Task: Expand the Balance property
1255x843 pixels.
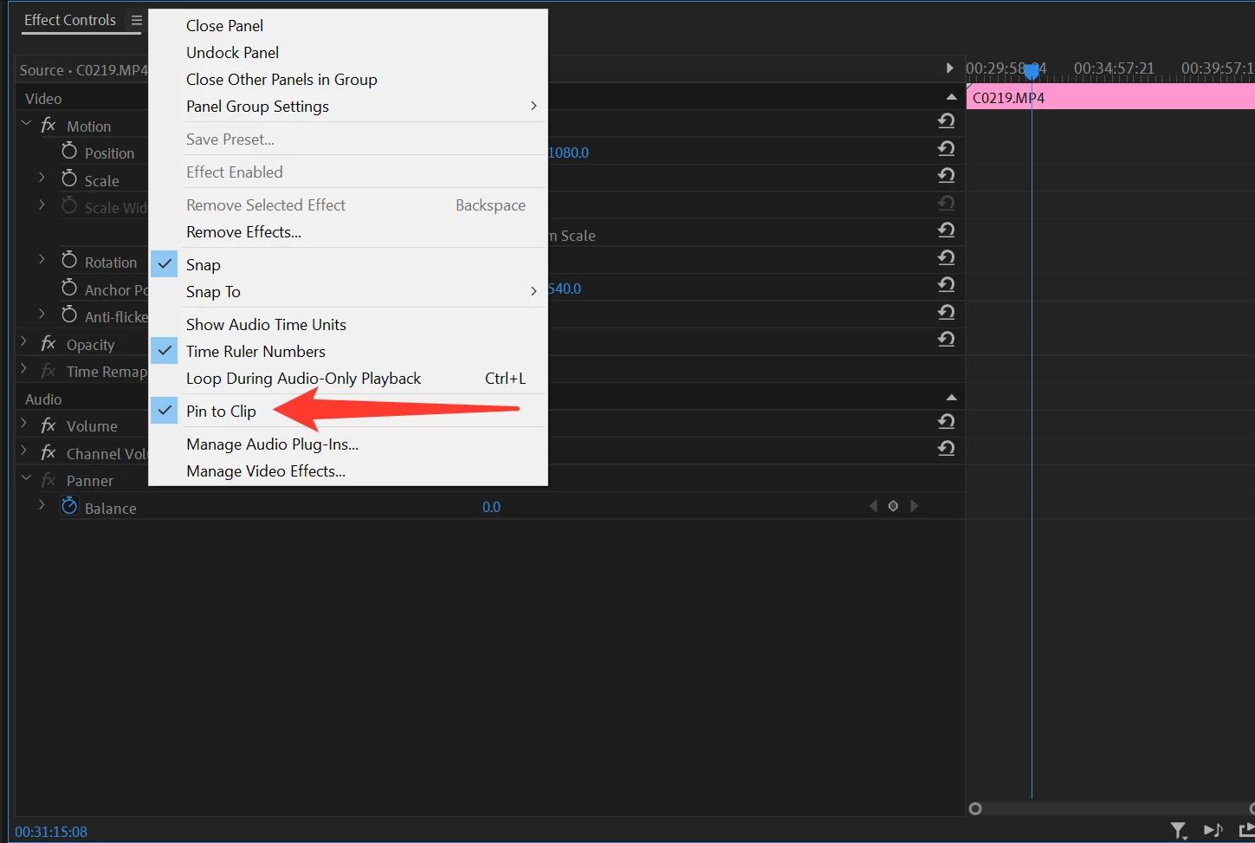Action: point(42,505)
